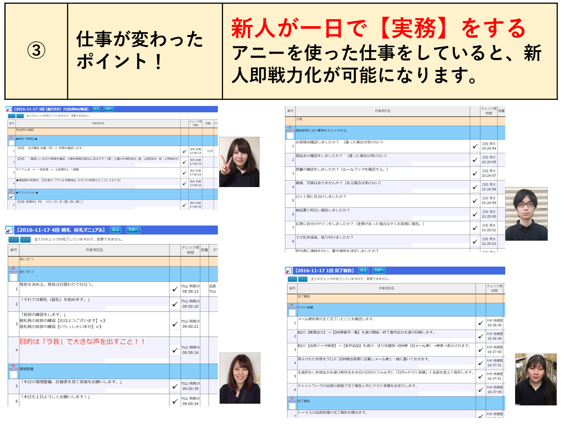
Task: Click 作業項目名 column header in FS出荷NG確認 table
Action: point(98,123)
